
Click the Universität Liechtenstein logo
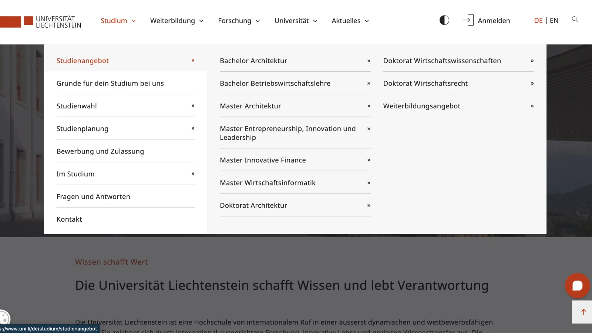coord(41,21)
